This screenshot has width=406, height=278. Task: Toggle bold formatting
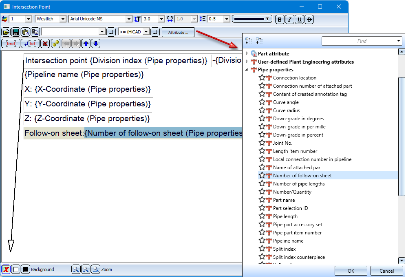tap(280, 20)
